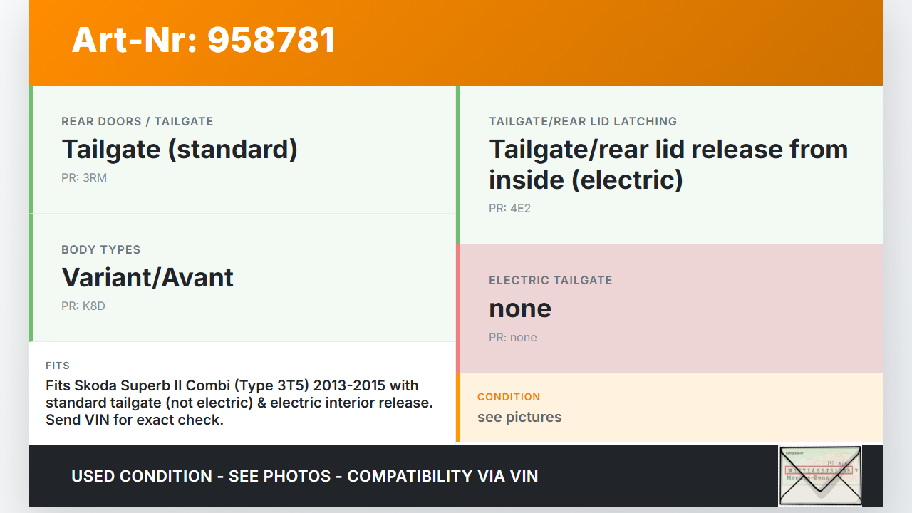Viewport: 912px width, 513px height.
Task: Click the TAILGATE/REAR LID LATCHING label
Action: [583, 122]
